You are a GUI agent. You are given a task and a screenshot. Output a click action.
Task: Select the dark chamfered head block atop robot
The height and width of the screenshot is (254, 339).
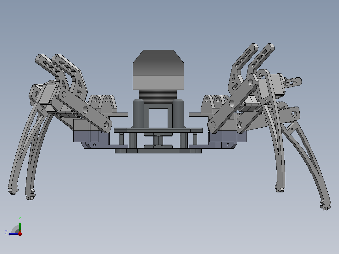158,63
